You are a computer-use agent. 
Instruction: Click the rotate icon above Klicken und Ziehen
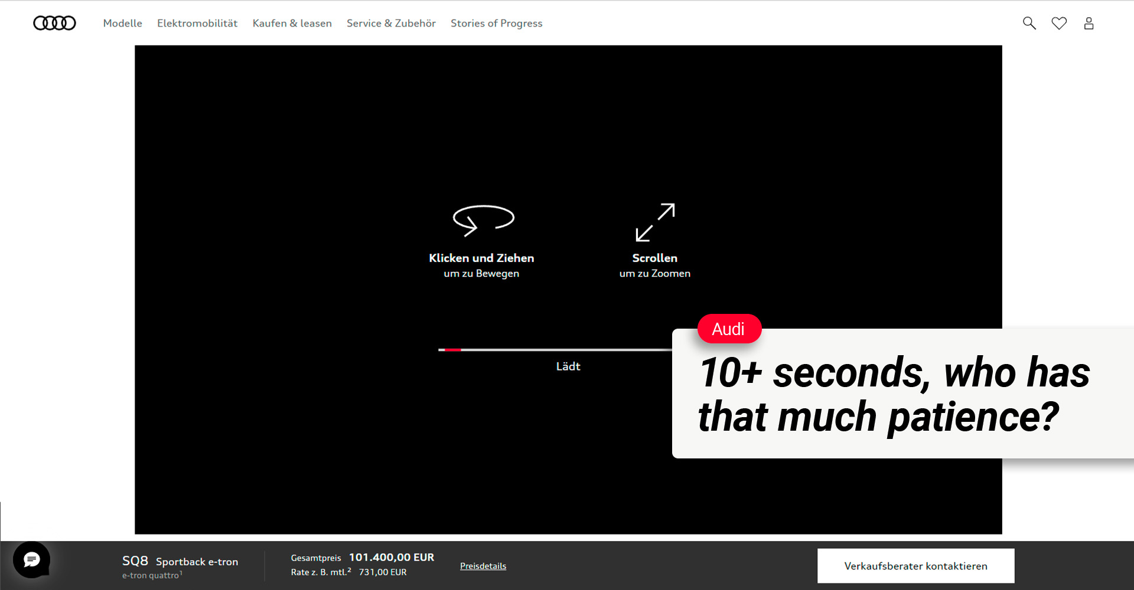pos(483,220)
